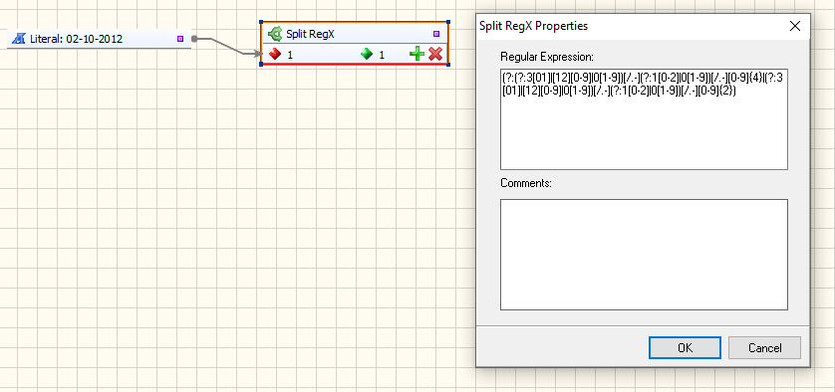Click purple square on Split RegX node
This screenshot has width=835, height=392.
436,34
